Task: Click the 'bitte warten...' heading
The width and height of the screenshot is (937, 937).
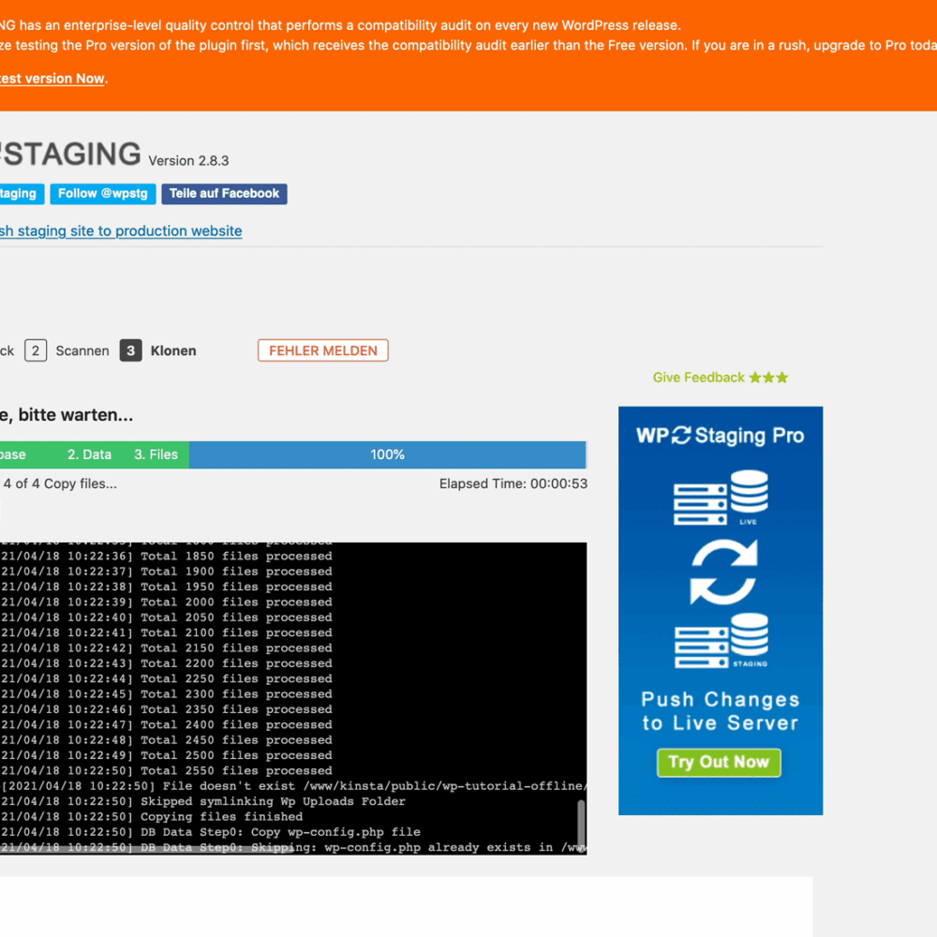Action: [76, 415]
